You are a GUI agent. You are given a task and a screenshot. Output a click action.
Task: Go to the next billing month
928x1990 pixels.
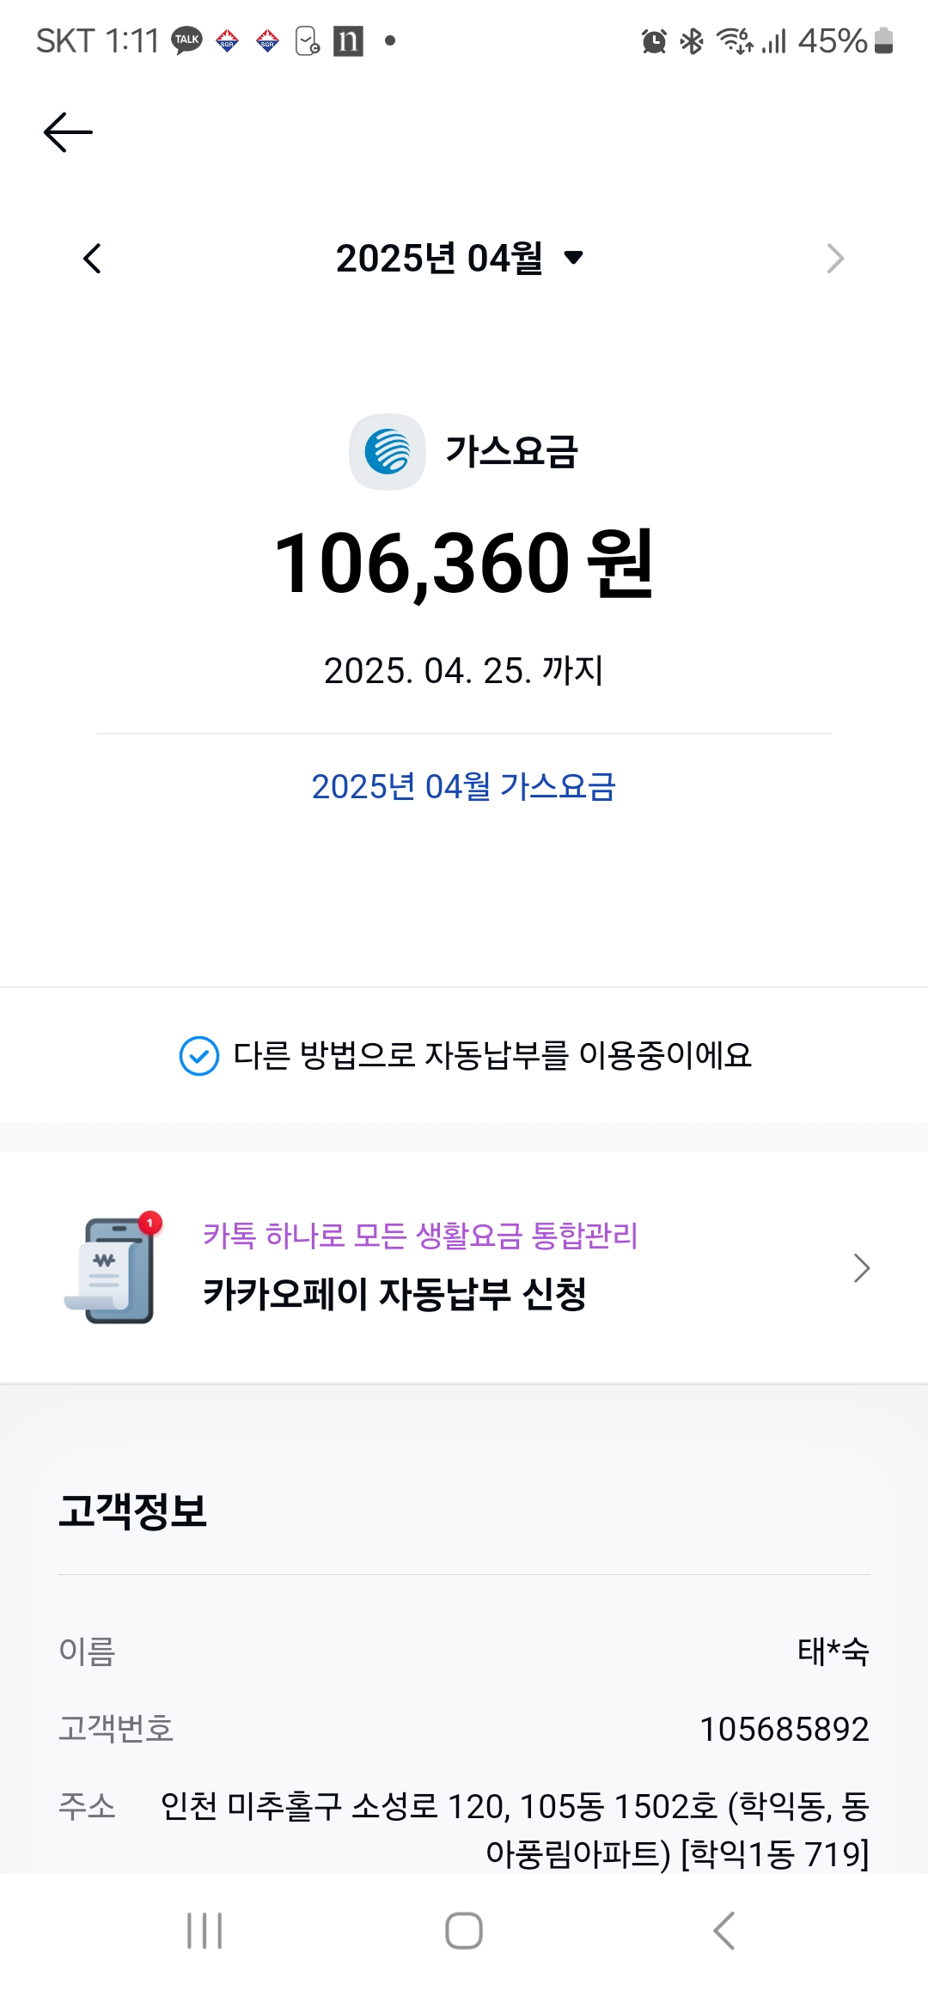835,259
